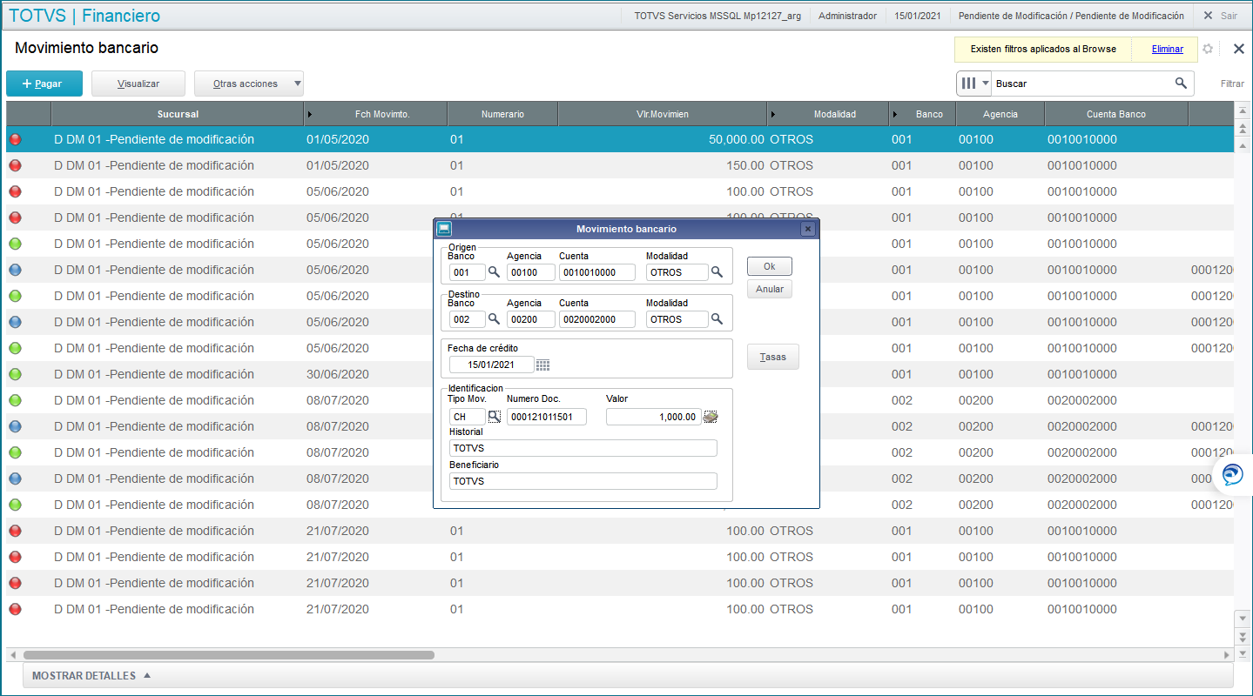Open calculator icon next to Valor field
The width and height of the screenshot is (1253, 696).
tap(711, 417)
